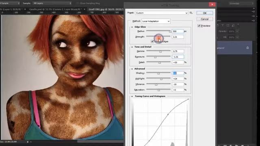Open the Essentials workspace switcher dropdown

click(241, 3)
